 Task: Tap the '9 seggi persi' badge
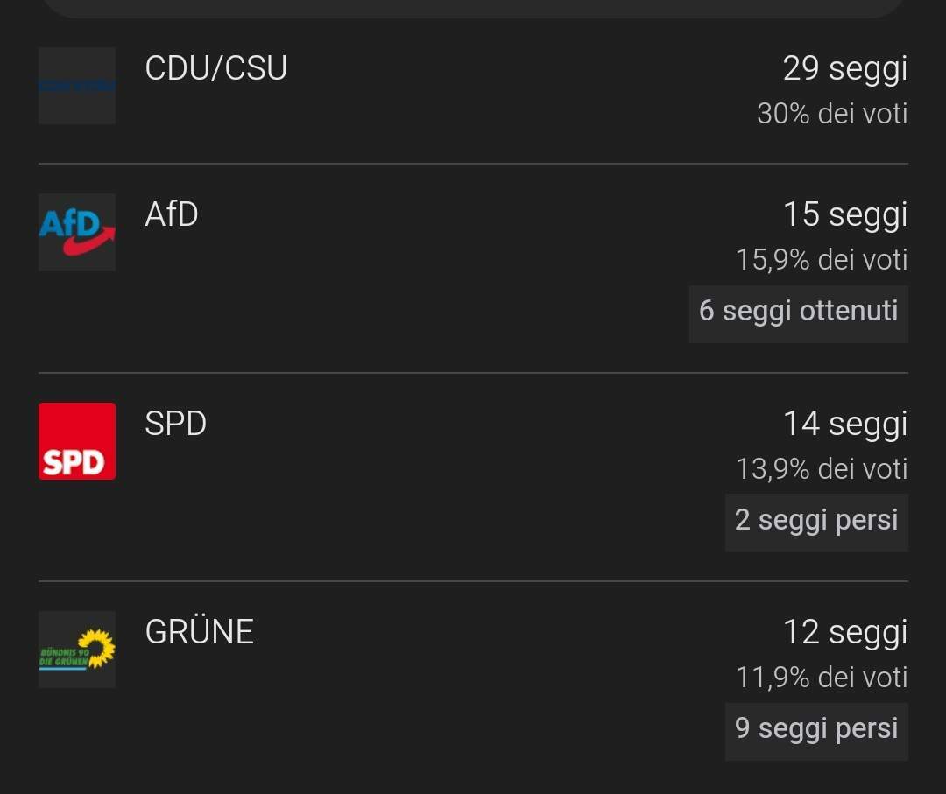click(816, 731)
